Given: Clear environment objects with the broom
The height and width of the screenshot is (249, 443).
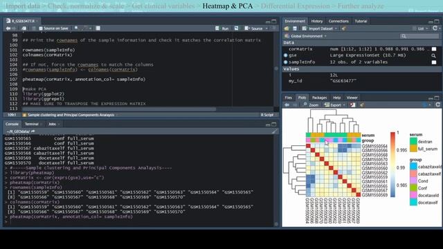Looking at the screenshot, I should 344,28.
